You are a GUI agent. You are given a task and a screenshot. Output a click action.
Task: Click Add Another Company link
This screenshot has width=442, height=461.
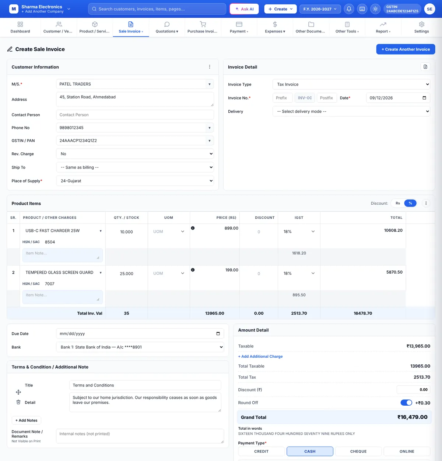pos(42,12)
